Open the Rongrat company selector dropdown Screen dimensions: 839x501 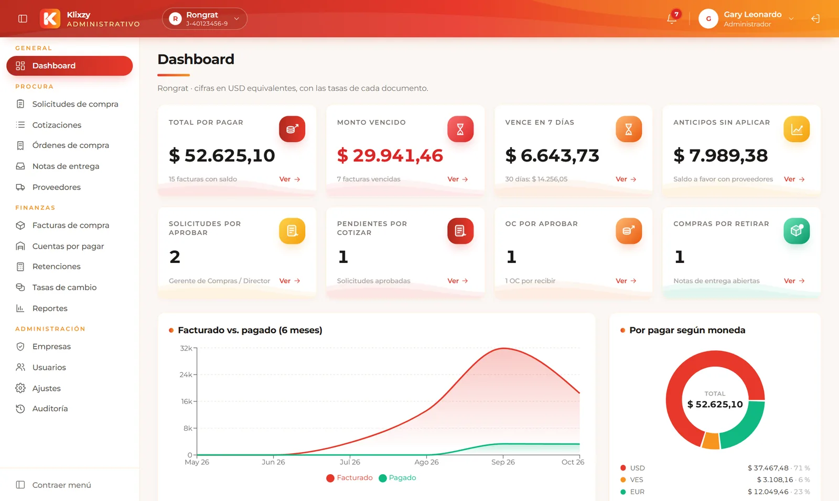[205, 18]
